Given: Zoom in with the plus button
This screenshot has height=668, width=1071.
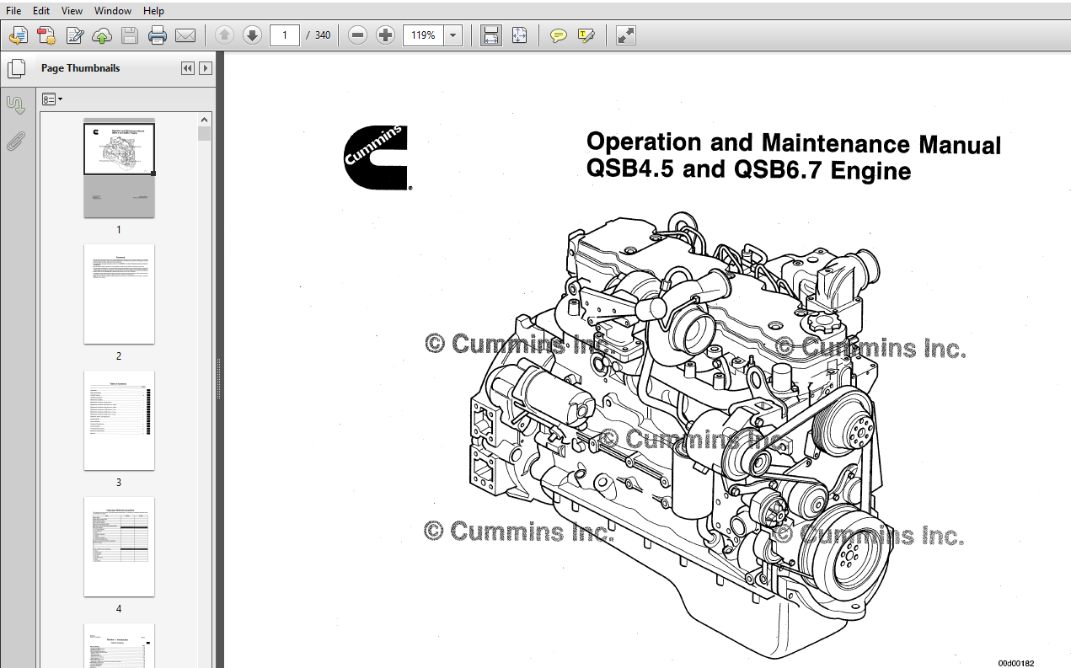Looking at the screenshot, I should [386, 35].
